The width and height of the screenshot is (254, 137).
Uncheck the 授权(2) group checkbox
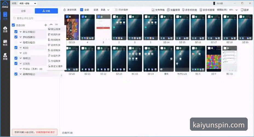click(x=16, y=58)
